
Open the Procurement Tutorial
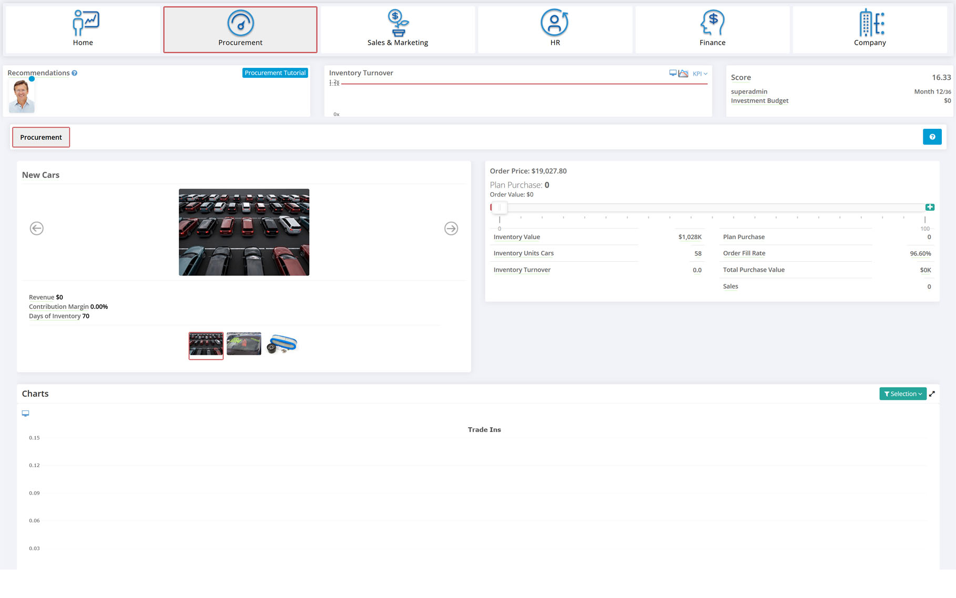(275, 73)
